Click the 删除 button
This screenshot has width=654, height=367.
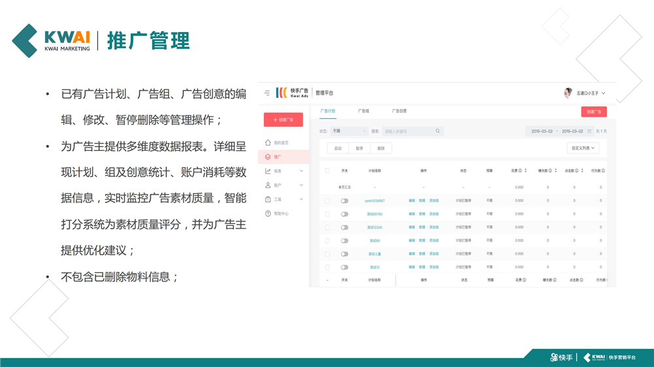point(381,148)
